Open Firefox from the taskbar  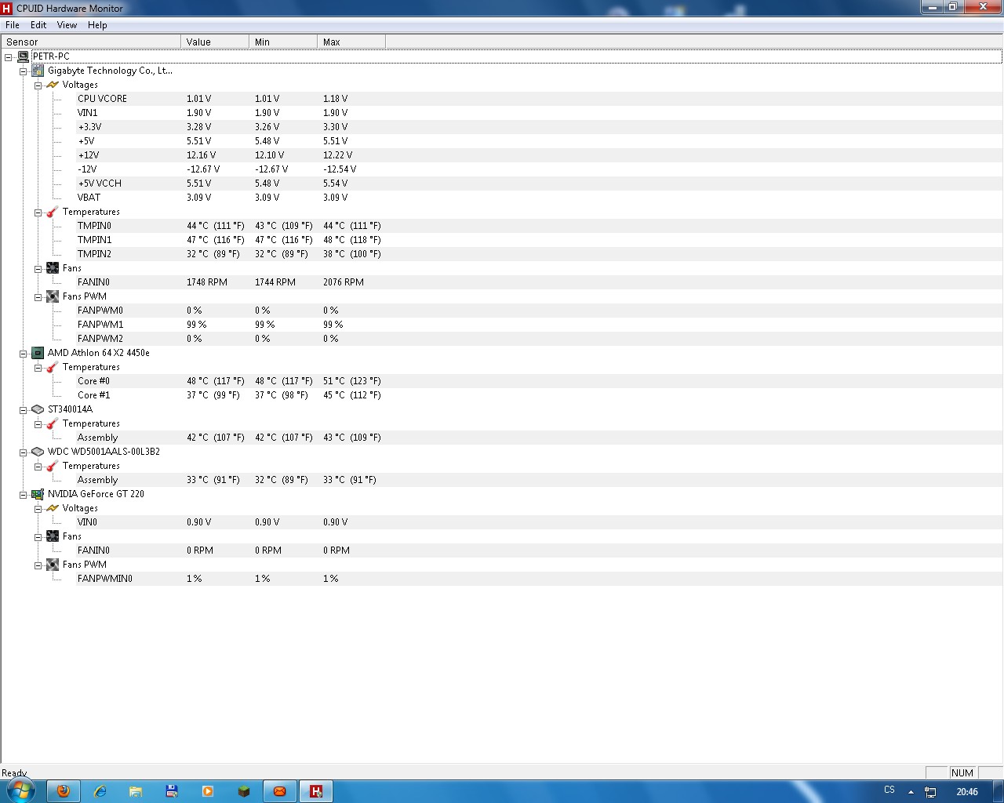[64, 791]
